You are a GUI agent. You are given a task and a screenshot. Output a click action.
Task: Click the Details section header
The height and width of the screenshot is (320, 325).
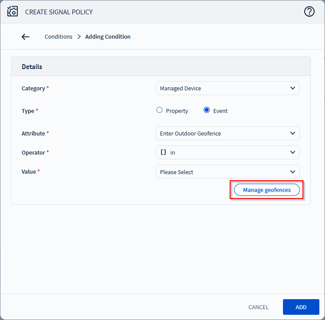pos(32,67)
